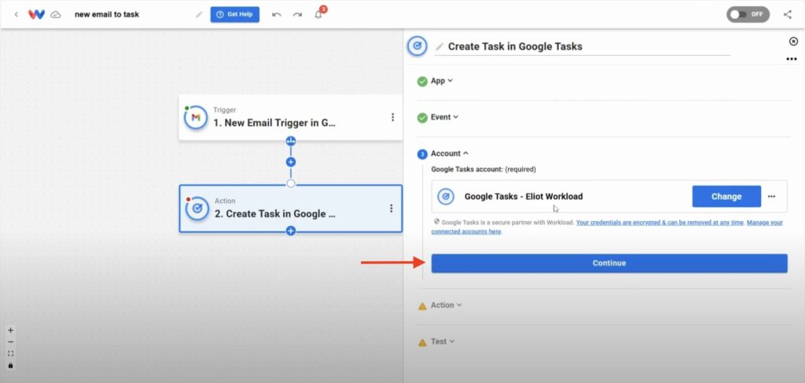
Task: Redo the last change
Action: pyautogui.click(x=297, y=14)
